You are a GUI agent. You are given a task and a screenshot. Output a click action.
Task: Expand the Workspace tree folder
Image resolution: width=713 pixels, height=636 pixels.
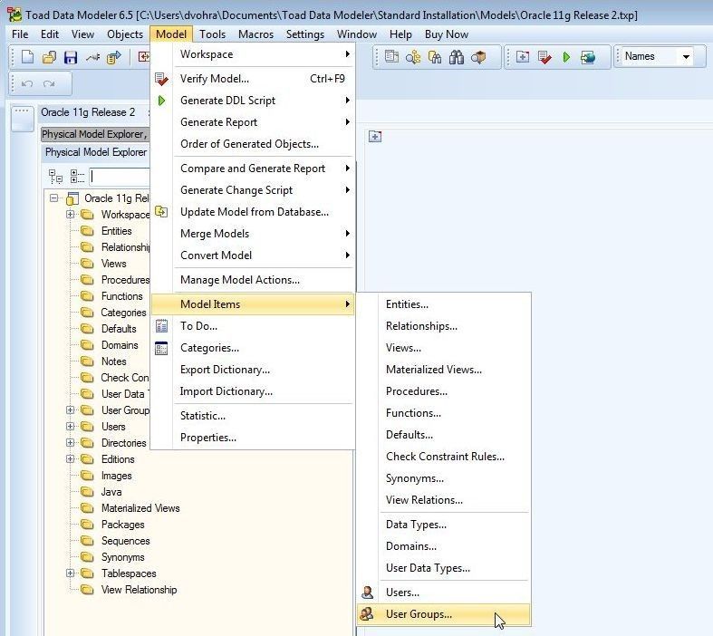pos(70,214)
